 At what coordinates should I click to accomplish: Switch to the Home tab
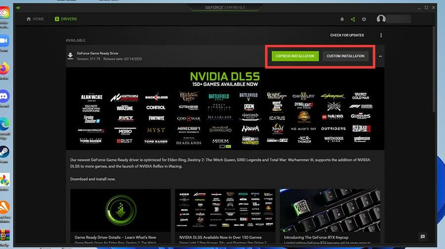(35, 19)
